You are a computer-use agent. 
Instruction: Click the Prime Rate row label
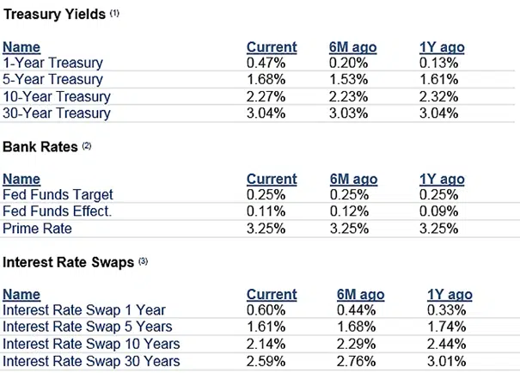click(x=39, y=229)
